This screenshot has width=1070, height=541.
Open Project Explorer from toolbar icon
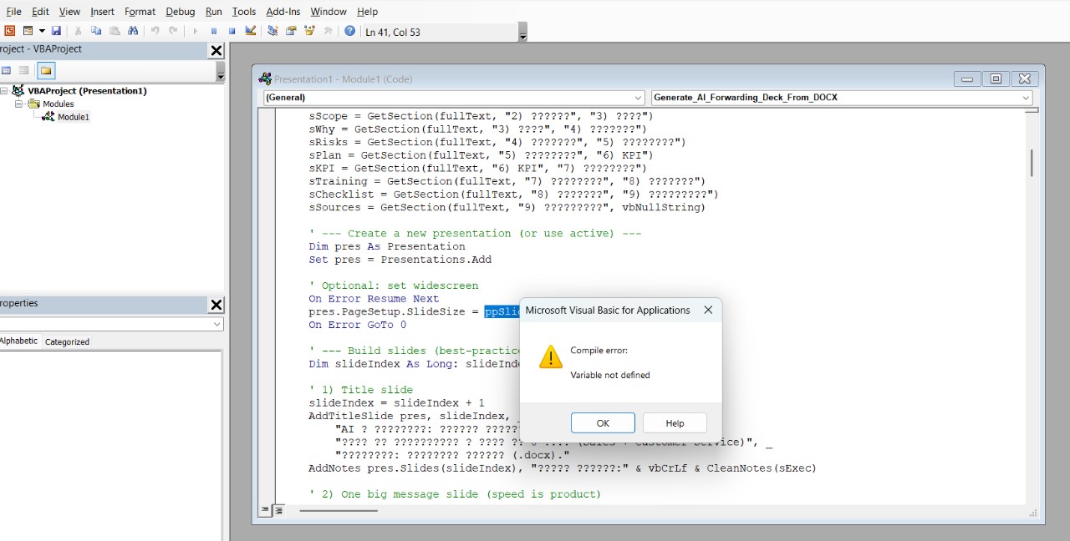pyautogui.click(x=273, y=31)
